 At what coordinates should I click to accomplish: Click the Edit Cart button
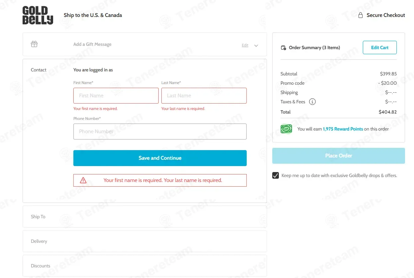click(x=380, y=47)
